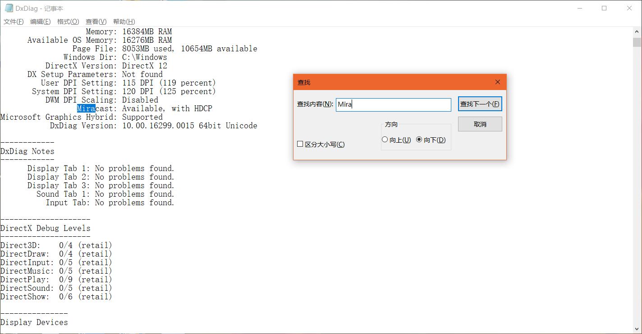The height and width of the screenshot is (334, 642).
Task: Click 查找下一个(F) button
Action: (x=480, y=104)
